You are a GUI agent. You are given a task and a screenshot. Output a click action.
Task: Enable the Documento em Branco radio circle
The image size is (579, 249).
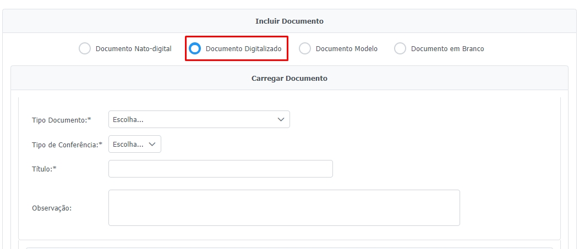400,48
